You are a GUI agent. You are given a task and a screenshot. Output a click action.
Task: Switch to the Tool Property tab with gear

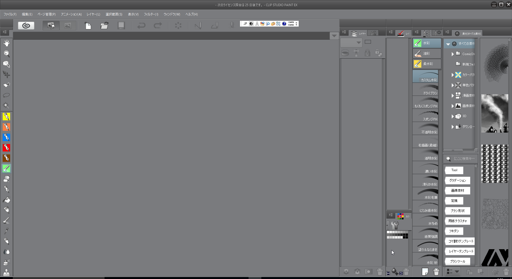(438, 33)
